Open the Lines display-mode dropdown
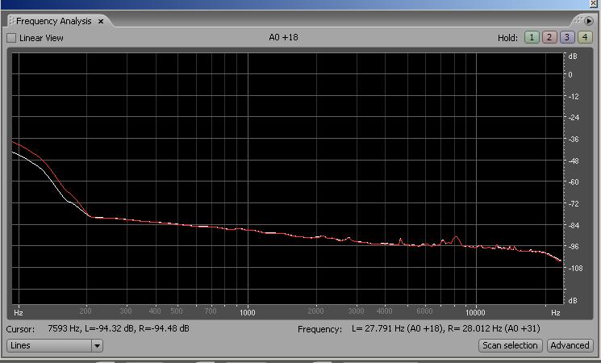Image resolution: width=601 pixels, height=363 pixels. click(x=54, y=346)
